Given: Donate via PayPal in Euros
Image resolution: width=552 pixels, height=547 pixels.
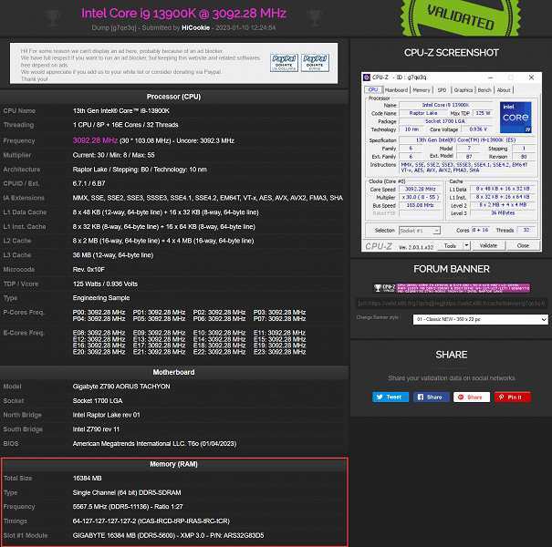Looking at the screenshot, I should [316, 63].
